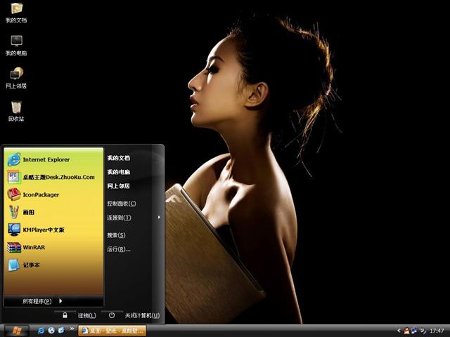
Task: Click the power icon next to 关闭计算机
Action: coord(112,315)
